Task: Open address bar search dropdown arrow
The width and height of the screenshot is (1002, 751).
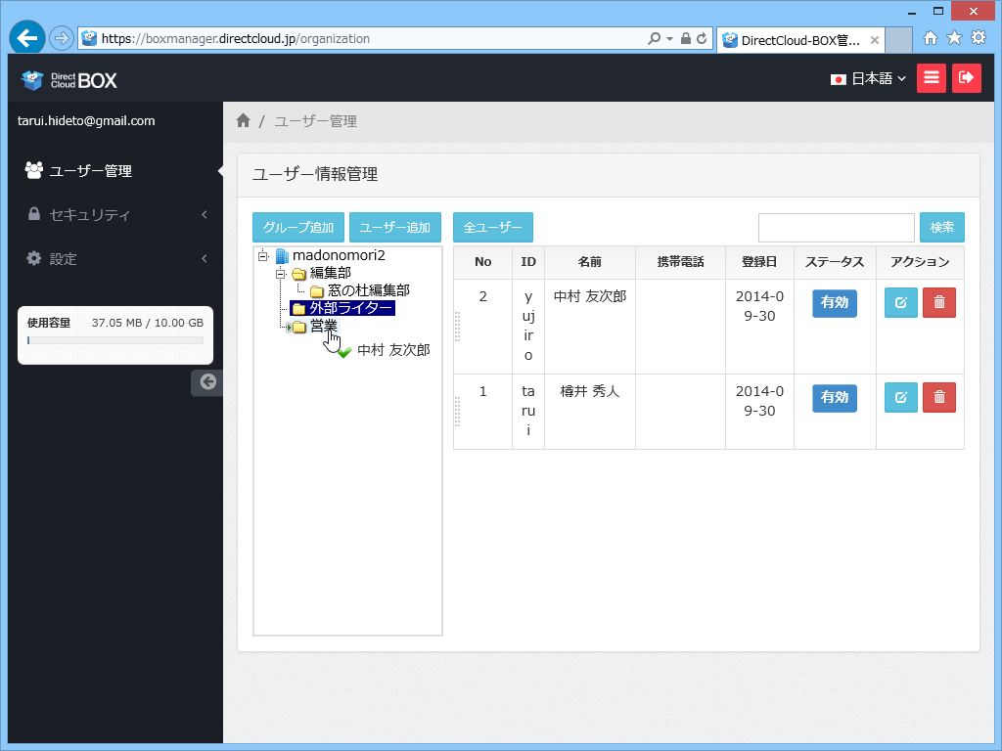Action: tap(669, 39)
